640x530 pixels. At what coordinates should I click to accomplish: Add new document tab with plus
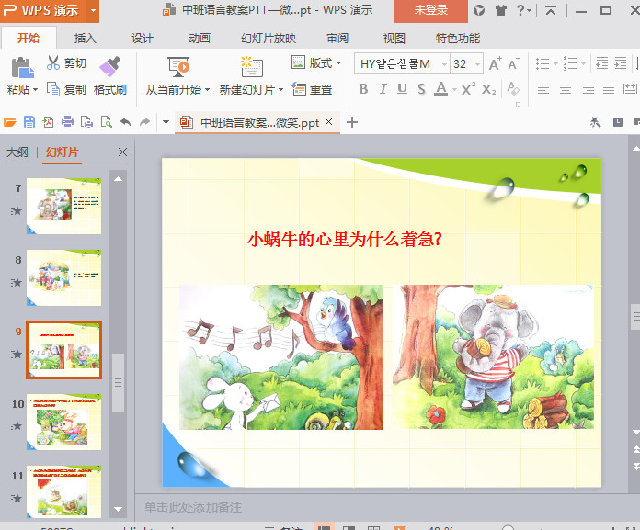click(x=352, y=122)
